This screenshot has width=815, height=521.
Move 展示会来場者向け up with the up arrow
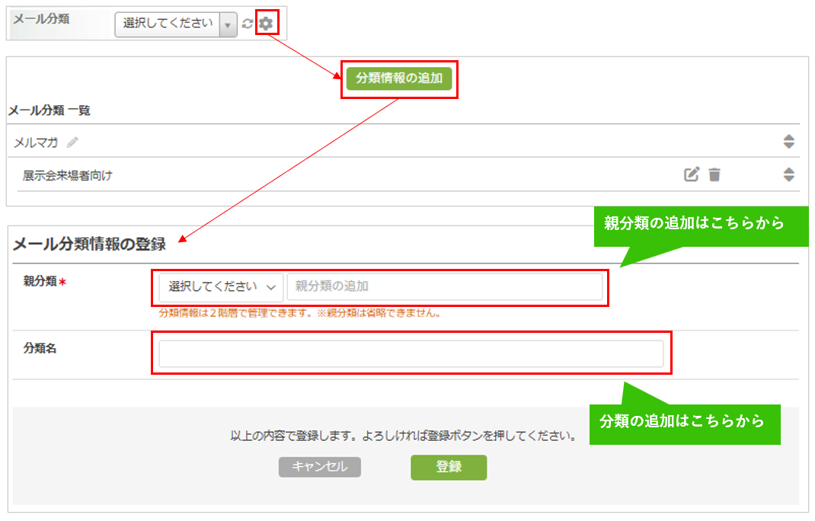[789, 171]
